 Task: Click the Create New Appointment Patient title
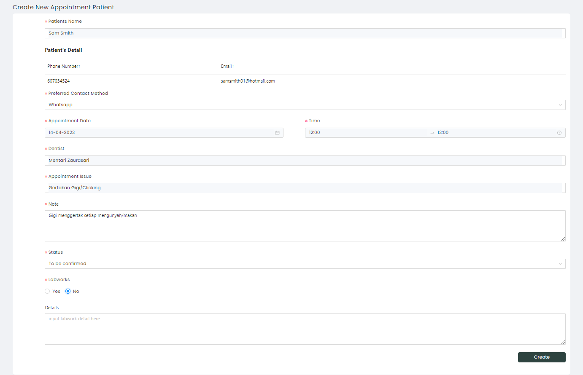click(63, 7)
